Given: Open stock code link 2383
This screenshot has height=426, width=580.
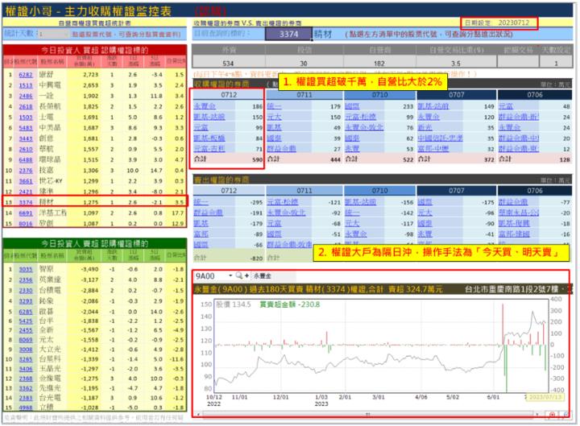Looking at the screenshot, I should click(x=26, y=398).
